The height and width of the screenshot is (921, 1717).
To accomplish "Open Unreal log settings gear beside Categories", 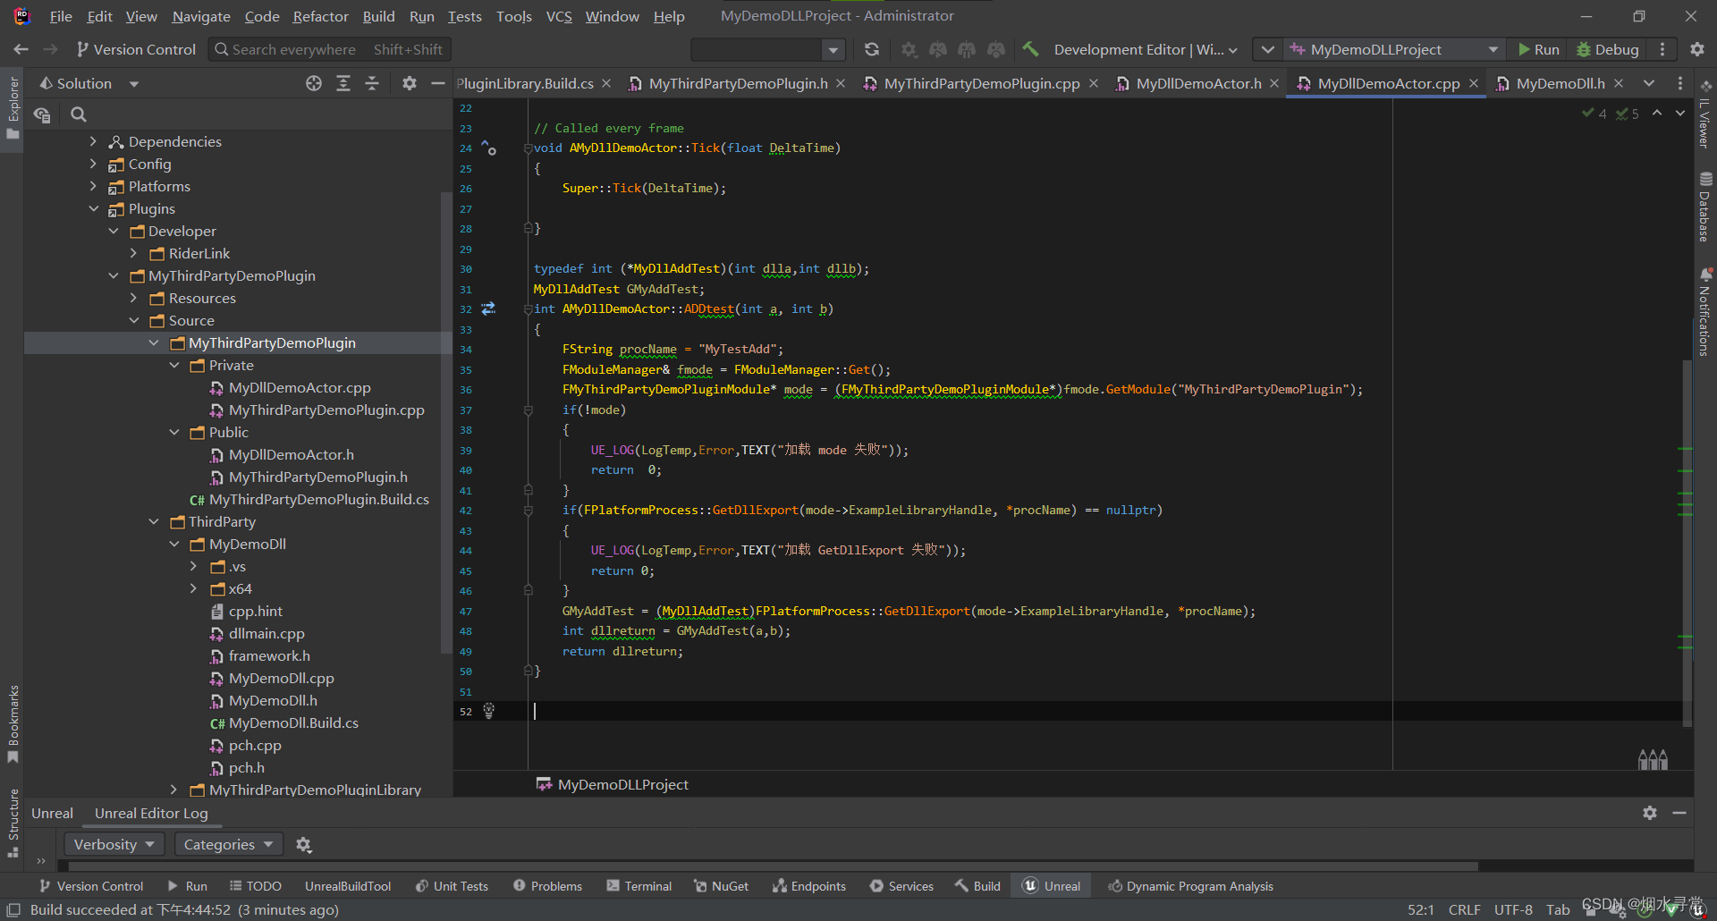I will click(304, 844).
